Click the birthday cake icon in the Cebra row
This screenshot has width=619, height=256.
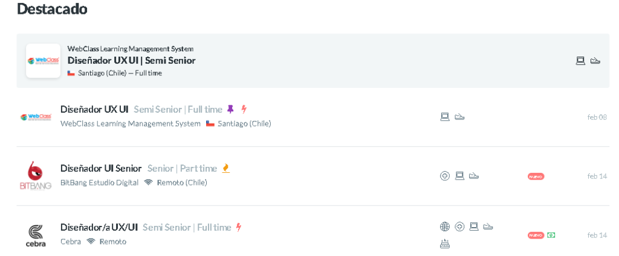click(x=445, y=244)
